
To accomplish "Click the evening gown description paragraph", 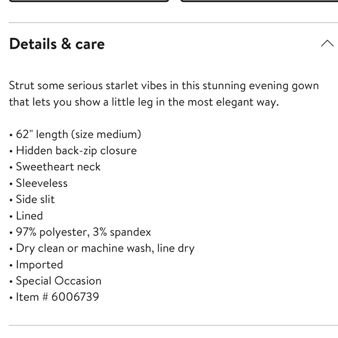I will (164, 94).
